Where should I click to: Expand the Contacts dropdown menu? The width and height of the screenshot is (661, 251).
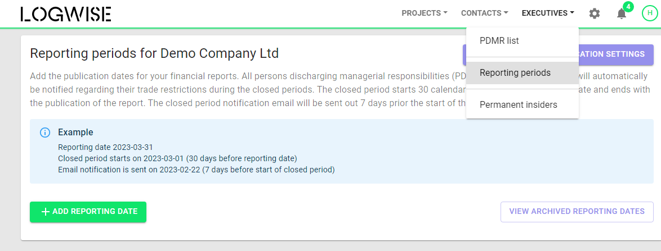484,13
